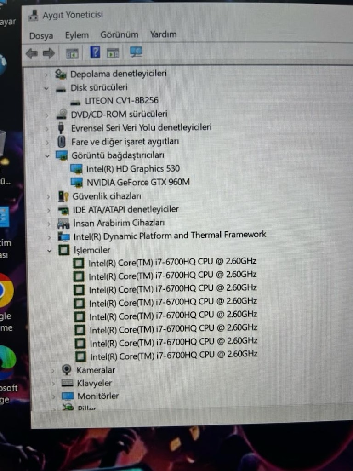
Task: Open the Yardım menu
Action: pos(163,34)
